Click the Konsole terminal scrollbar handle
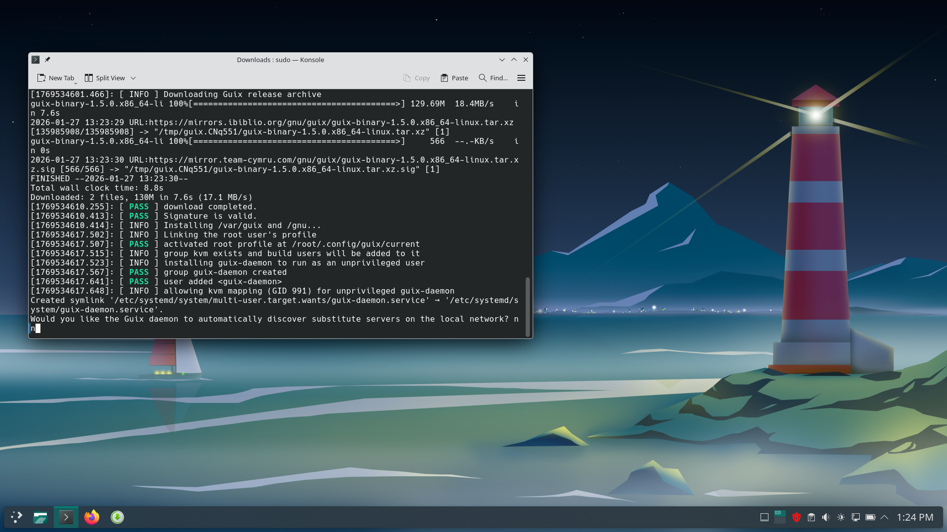947x532 pixels. point(527,306)
